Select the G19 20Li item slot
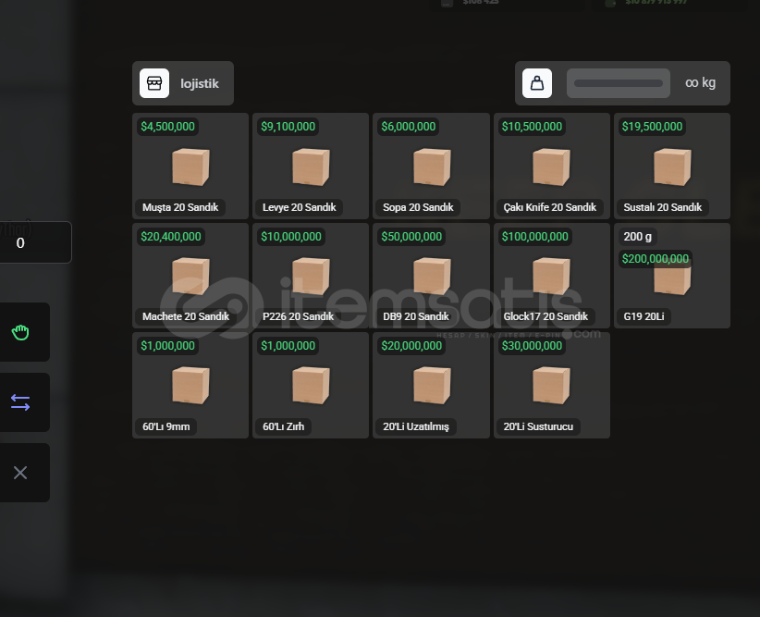The height and width of the screenshot is (617, 760). [671, 276]
